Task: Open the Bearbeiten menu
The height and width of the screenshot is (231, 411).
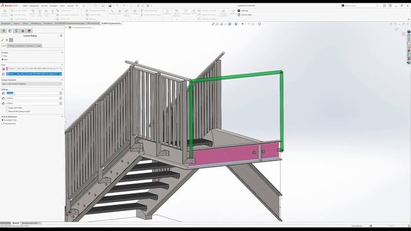Action: tap(34, 6)
